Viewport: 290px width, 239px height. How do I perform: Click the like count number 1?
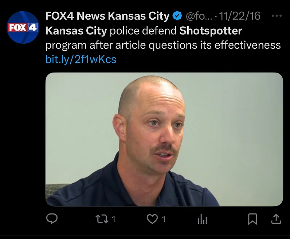click(x=164, y=219)
